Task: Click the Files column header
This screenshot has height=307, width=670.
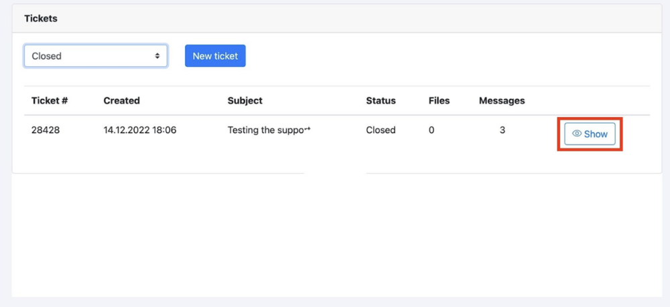Action: [x=440, y=100]
